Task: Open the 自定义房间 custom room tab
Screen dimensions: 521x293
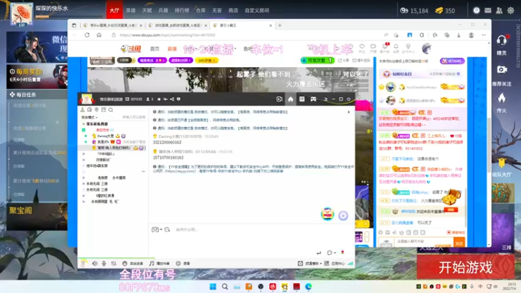Action: [257, 10]
